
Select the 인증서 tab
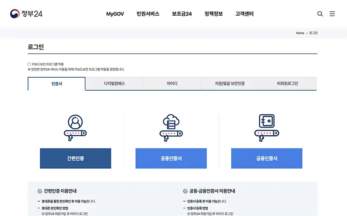click(x=57, y=84)
